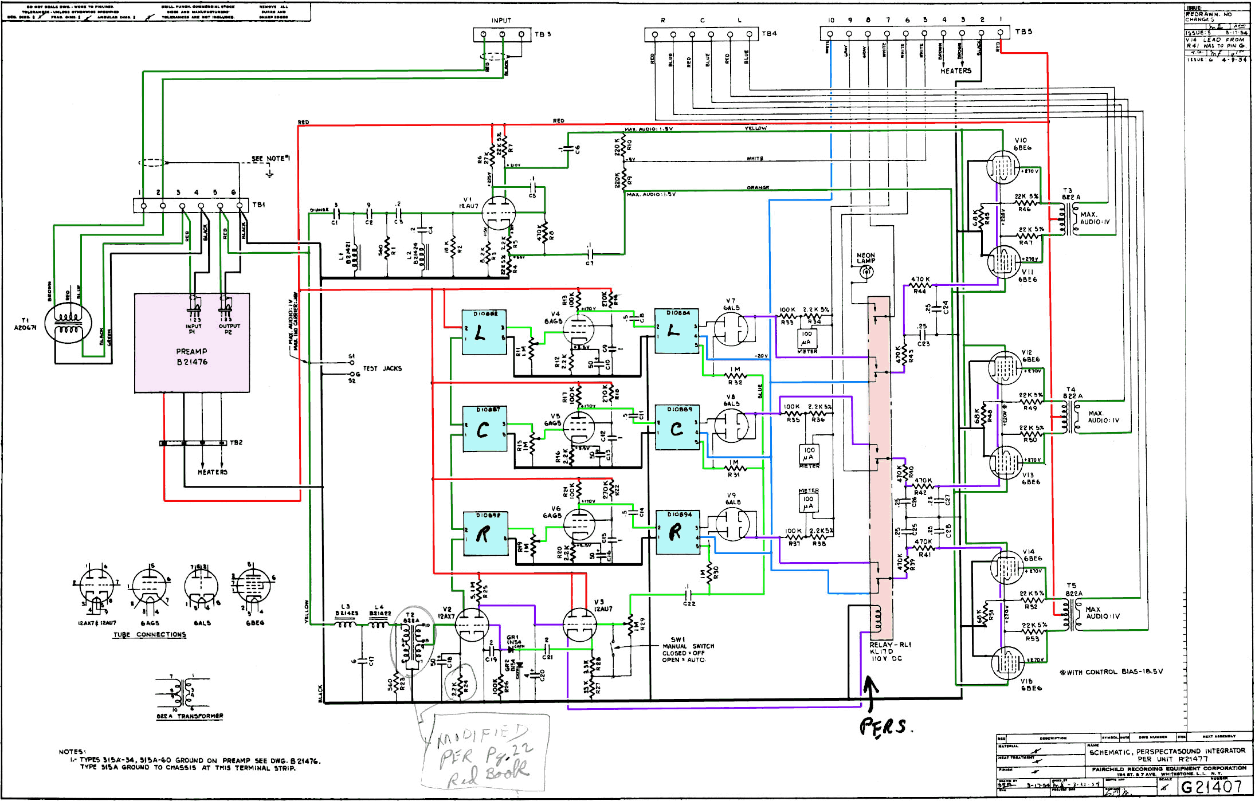Click the V7 6AL5 diode tube symbol
Viewport: 1255px width, 801px height.
[731, 329]
